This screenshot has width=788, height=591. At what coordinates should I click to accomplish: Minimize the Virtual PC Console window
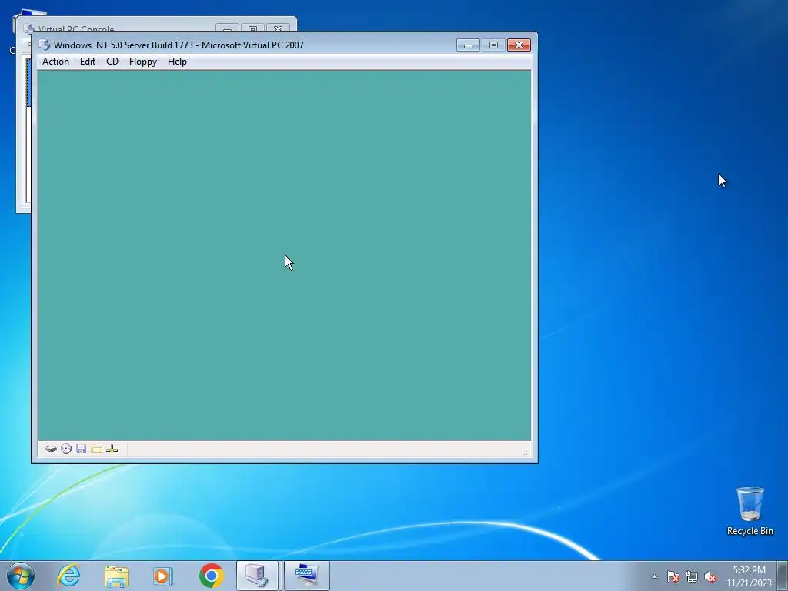tap(227, 28)
